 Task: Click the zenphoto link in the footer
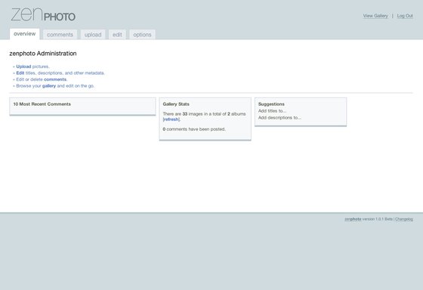353,219
